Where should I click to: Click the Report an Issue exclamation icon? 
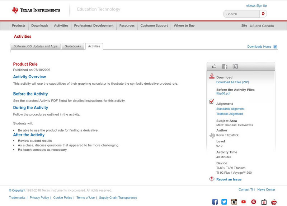[x=212, y=179]
